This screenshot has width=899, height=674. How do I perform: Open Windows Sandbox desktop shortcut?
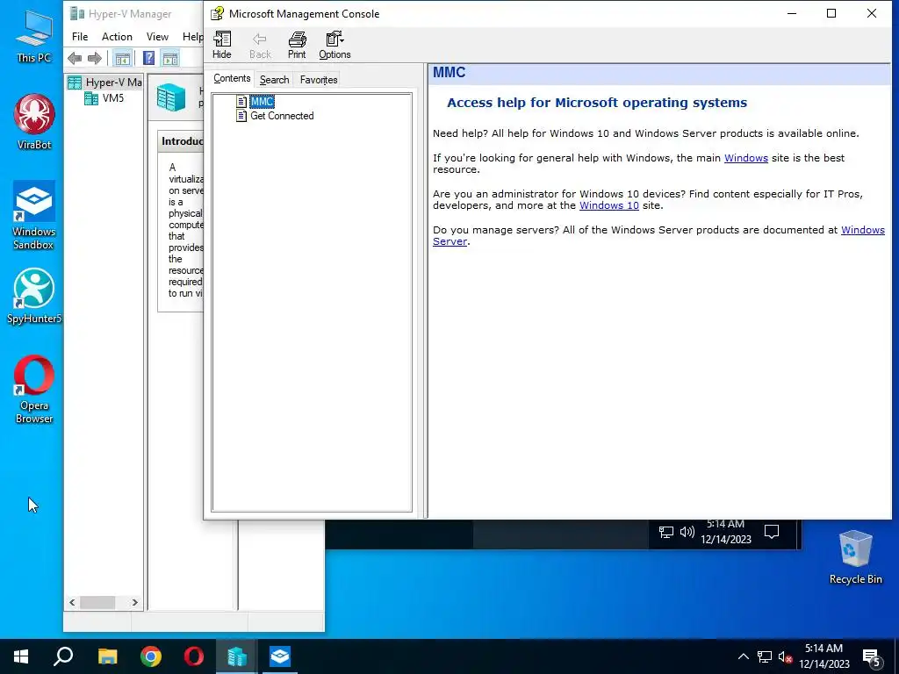[x=34, y=216]
